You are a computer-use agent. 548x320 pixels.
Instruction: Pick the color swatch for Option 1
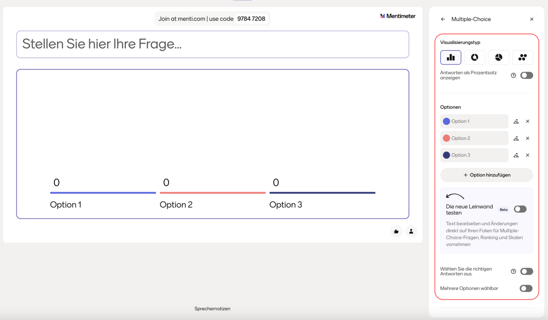(446, 122)
